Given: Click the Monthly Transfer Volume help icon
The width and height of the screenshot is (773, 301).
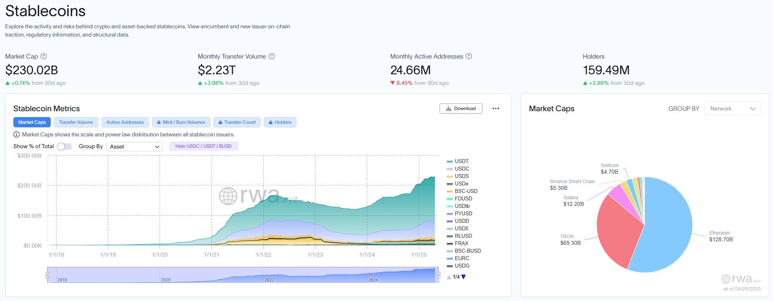Looking at the screenshot, I should (x=272, y=56).
